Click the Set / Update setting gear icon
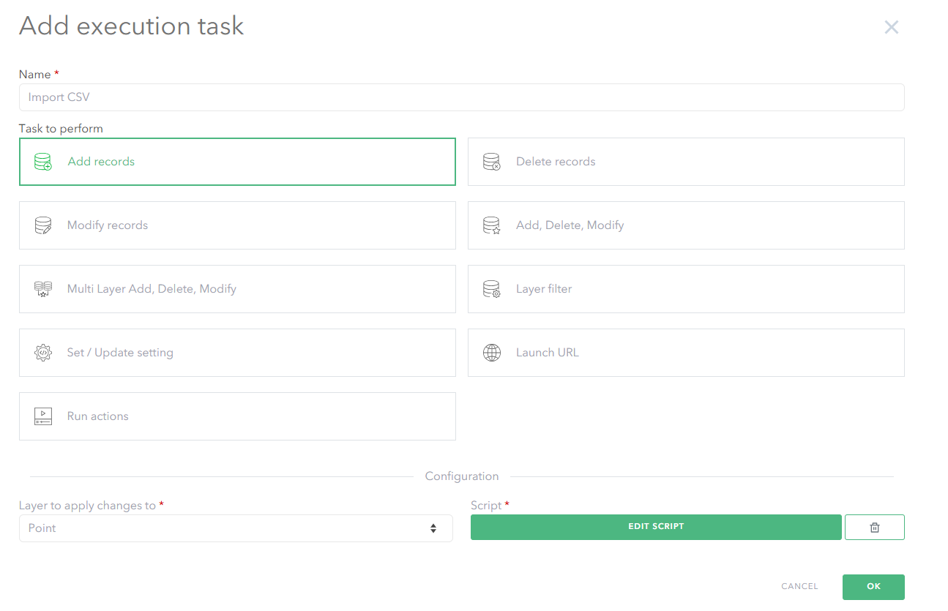 [x=43, y=353]
